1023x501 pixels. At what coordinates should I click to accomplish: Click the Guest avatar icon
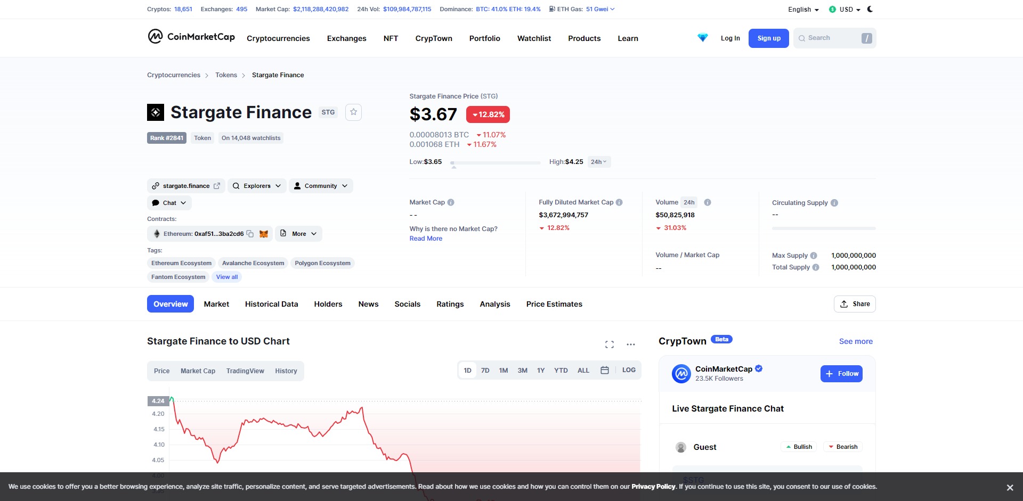[681, 447]
